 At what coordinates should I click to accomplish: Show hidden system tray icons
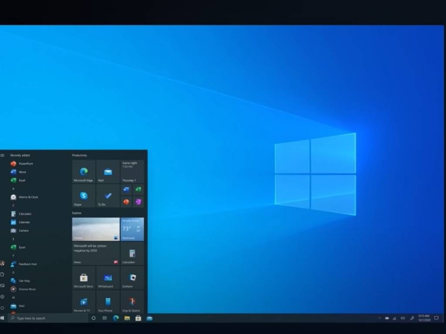tap(379, 318)
